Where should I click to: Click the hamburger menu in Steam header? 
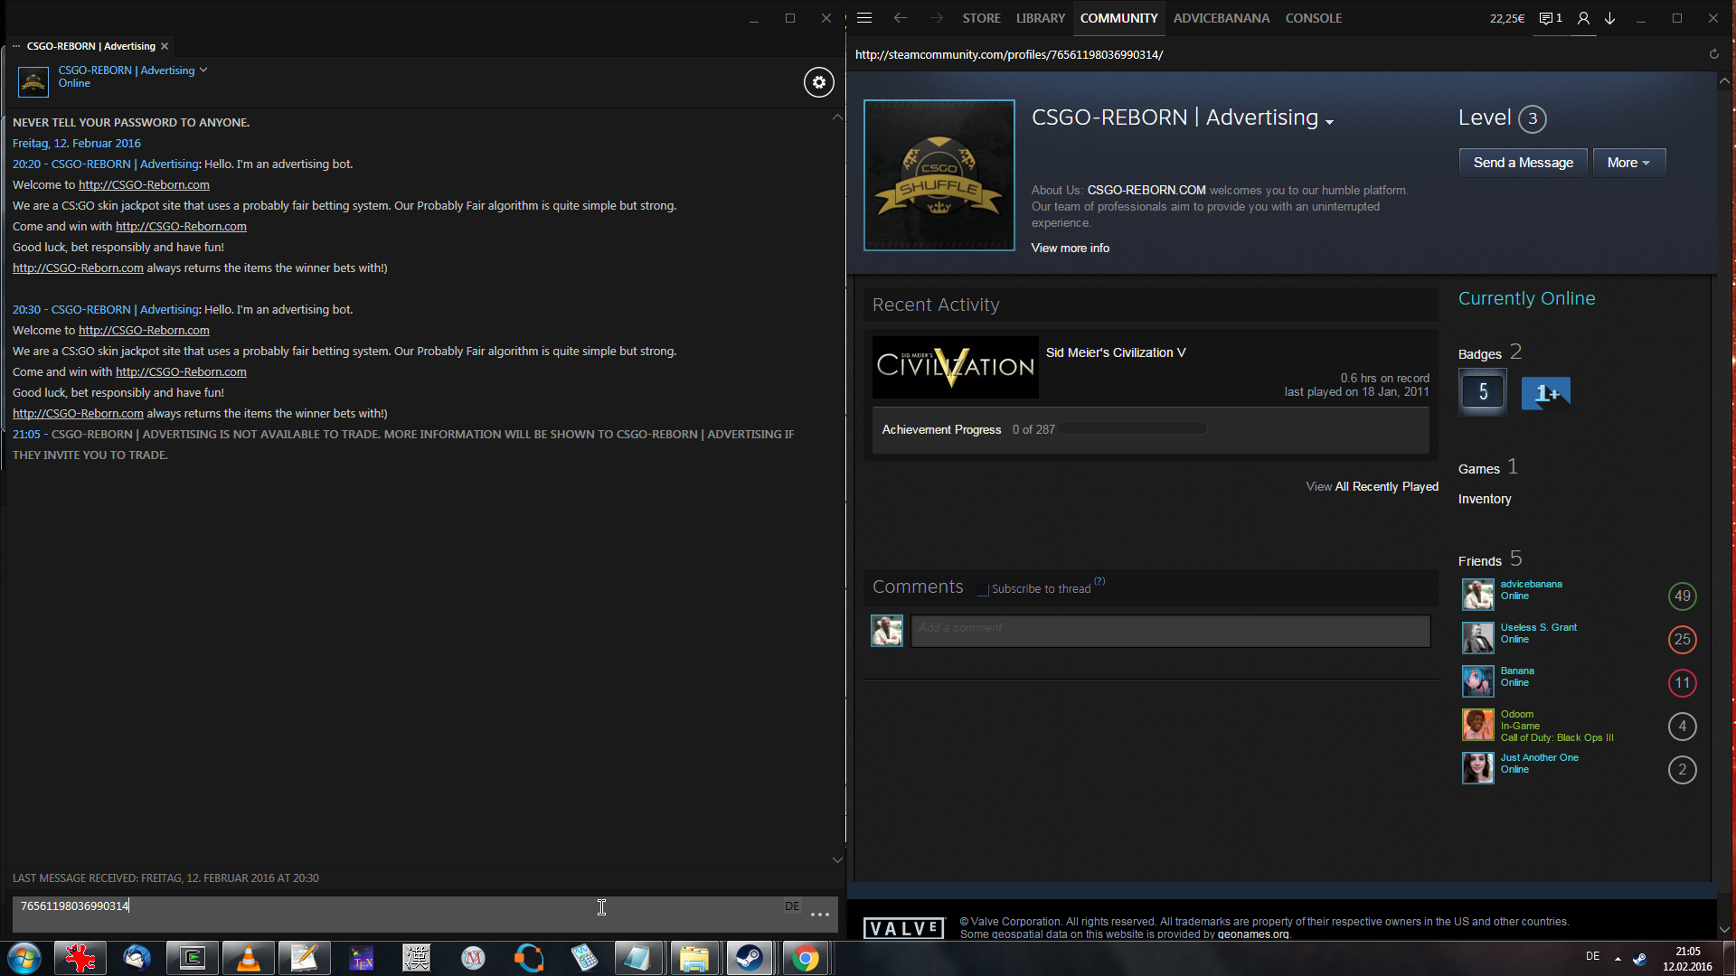click(x=864, y=18)
